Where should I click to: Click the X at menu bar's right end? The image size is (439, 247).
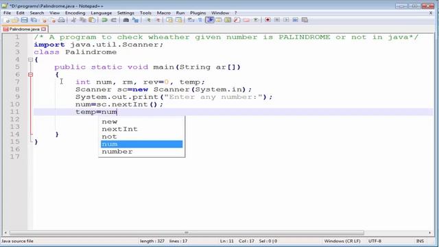431,13
